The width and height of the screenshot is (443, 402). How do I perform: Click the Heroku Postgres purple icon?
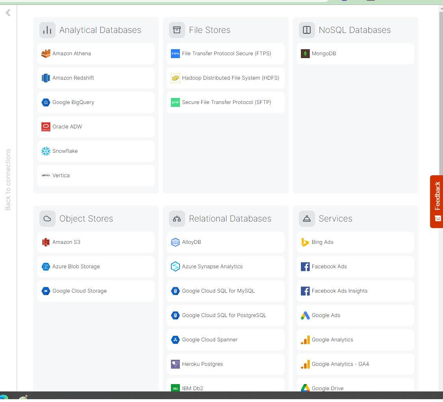[x=175, y=364]
